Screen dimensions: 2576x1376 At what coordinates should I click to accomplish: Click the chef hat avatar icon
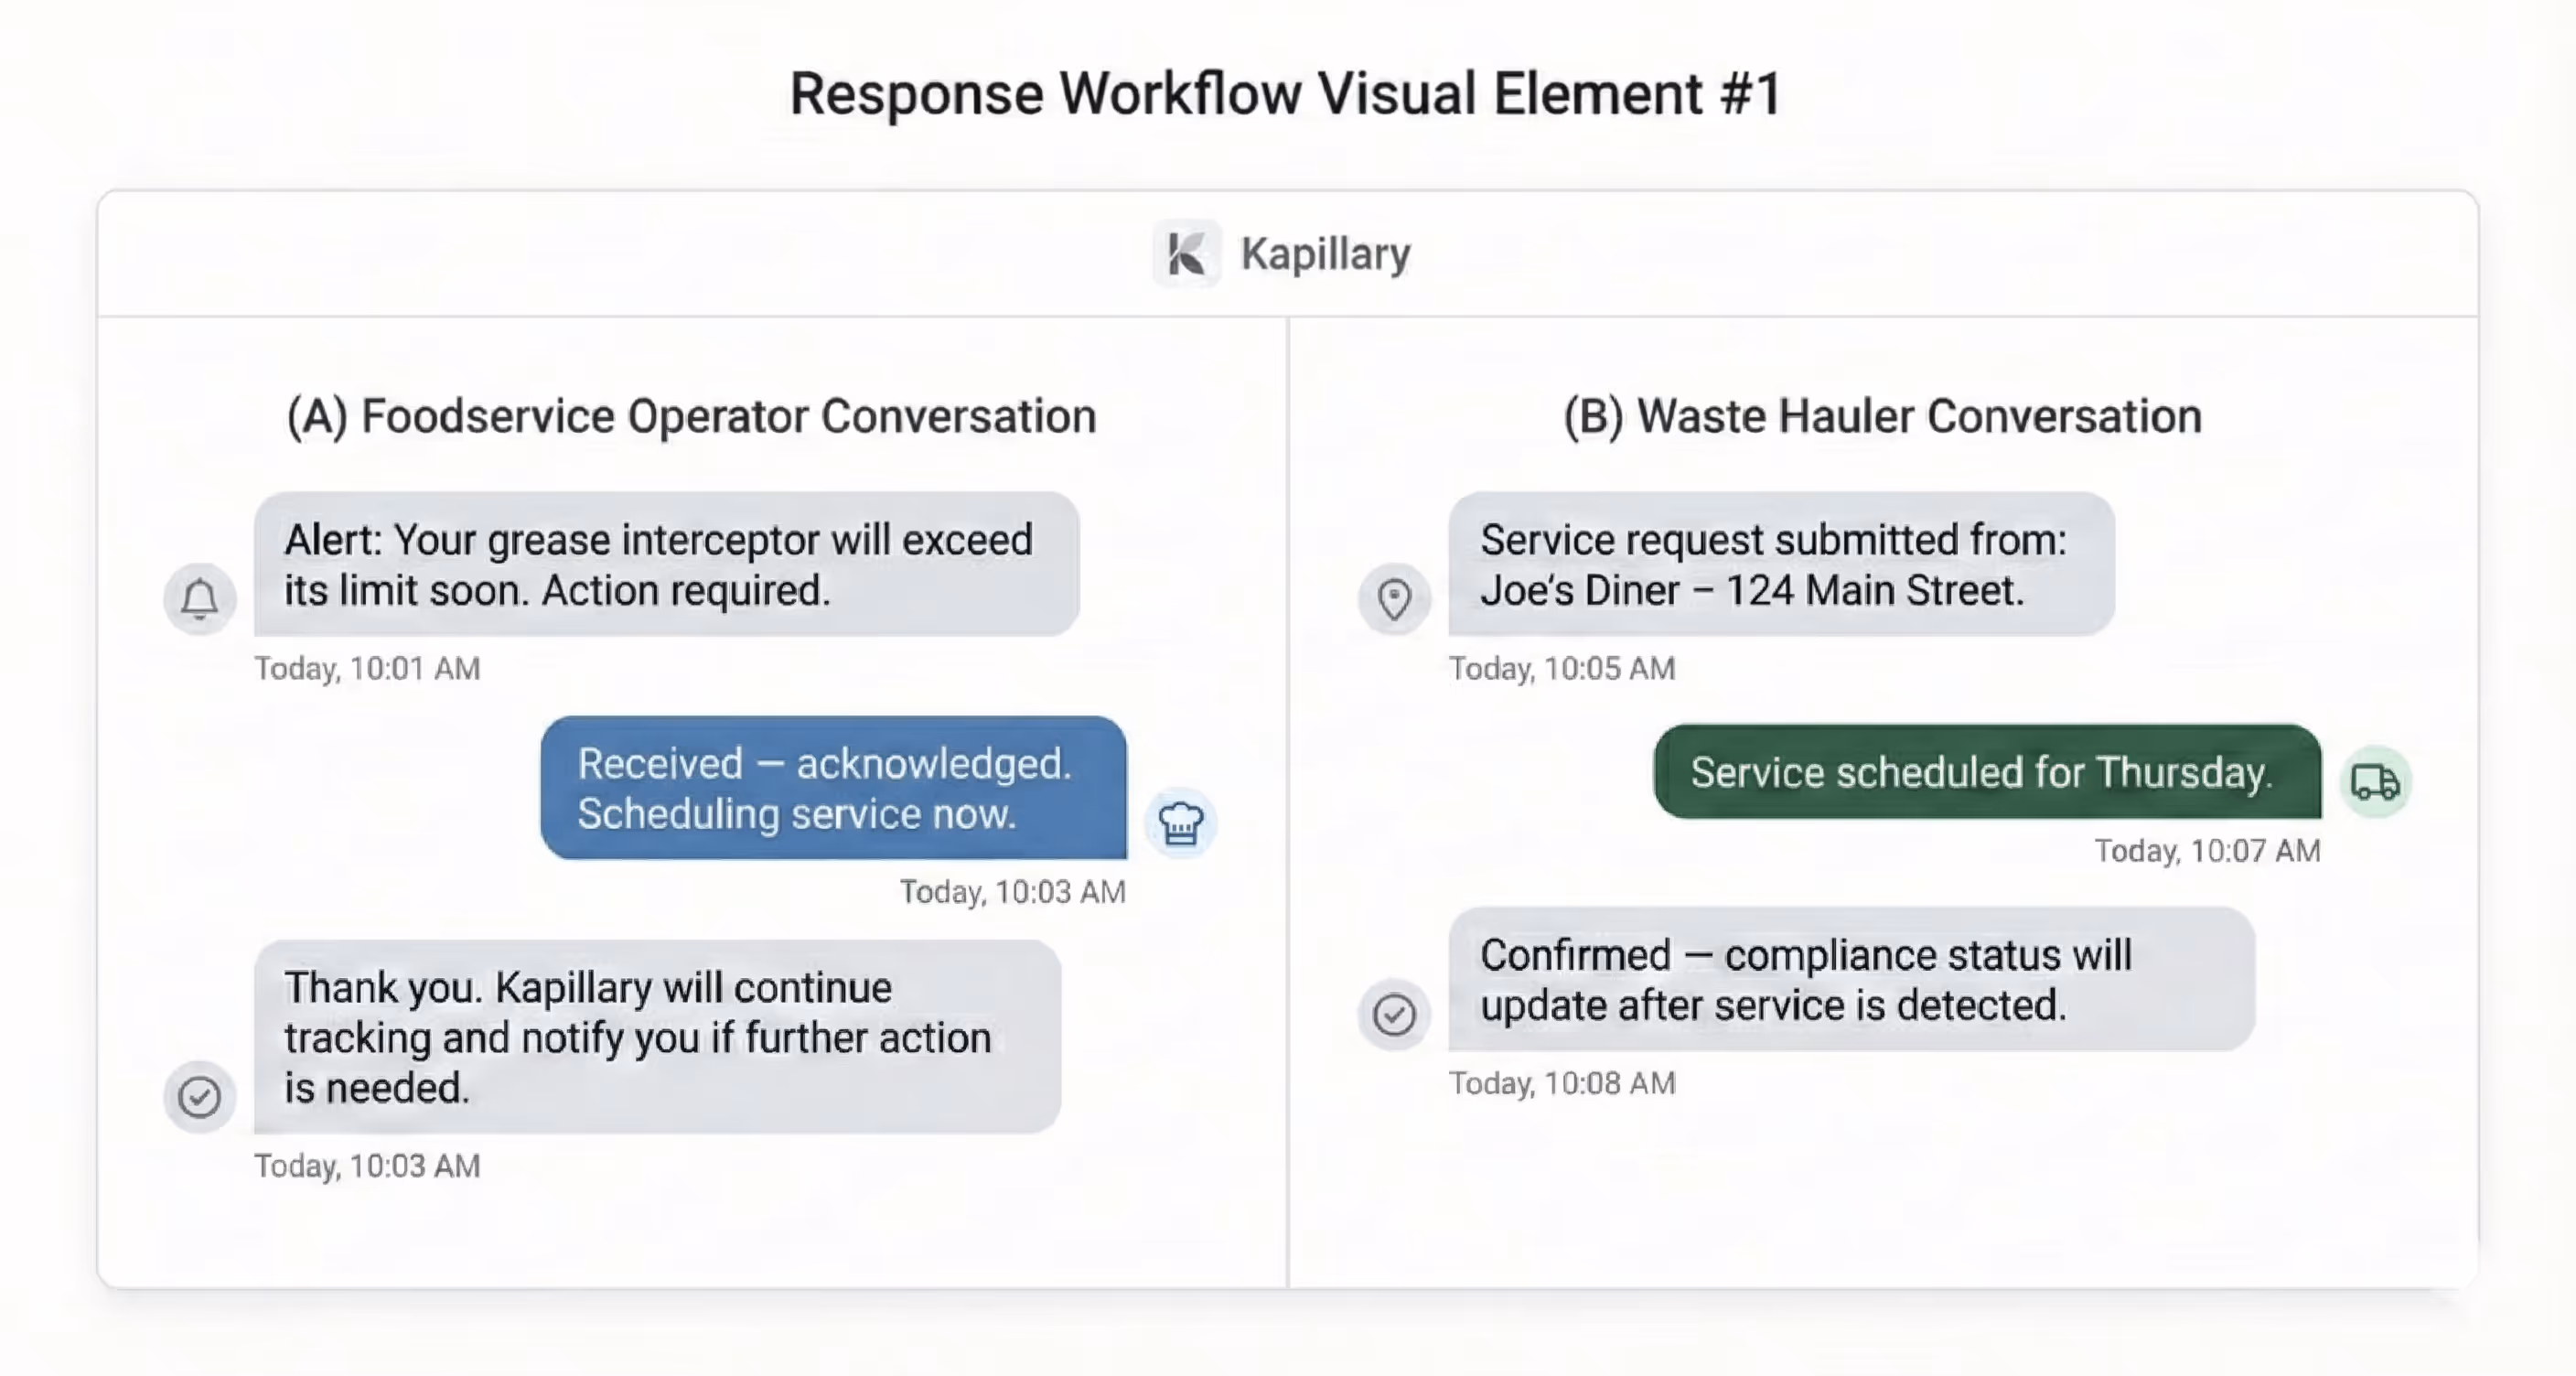click(x=1181, y=823)
